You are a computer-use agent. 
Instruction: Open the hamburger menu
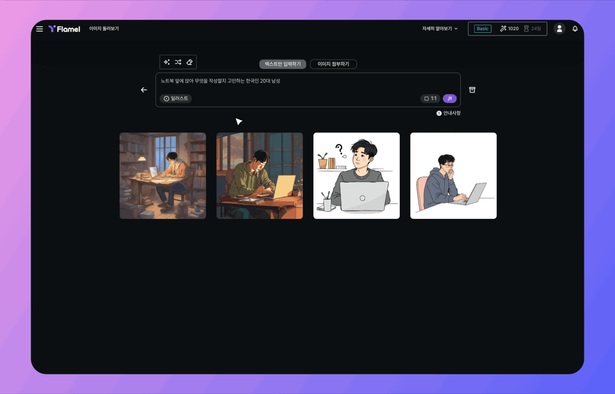[x=39, y=29]
